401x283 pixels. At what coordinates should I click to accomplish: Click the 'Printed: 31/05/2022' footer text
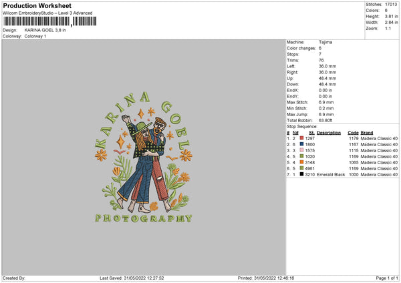coord(256,278)
